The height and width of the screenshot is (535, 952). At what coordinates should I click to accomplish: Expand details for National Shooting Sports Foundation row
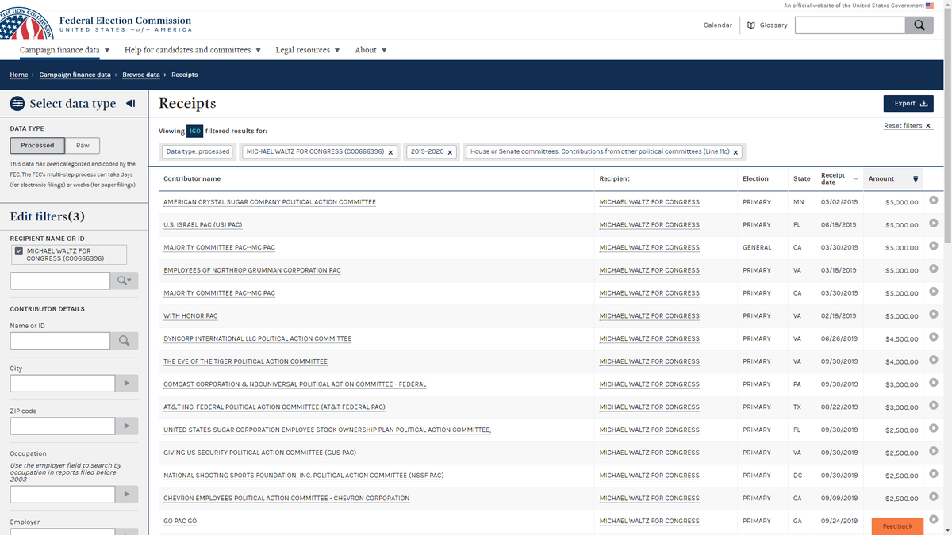coord(933,475)
